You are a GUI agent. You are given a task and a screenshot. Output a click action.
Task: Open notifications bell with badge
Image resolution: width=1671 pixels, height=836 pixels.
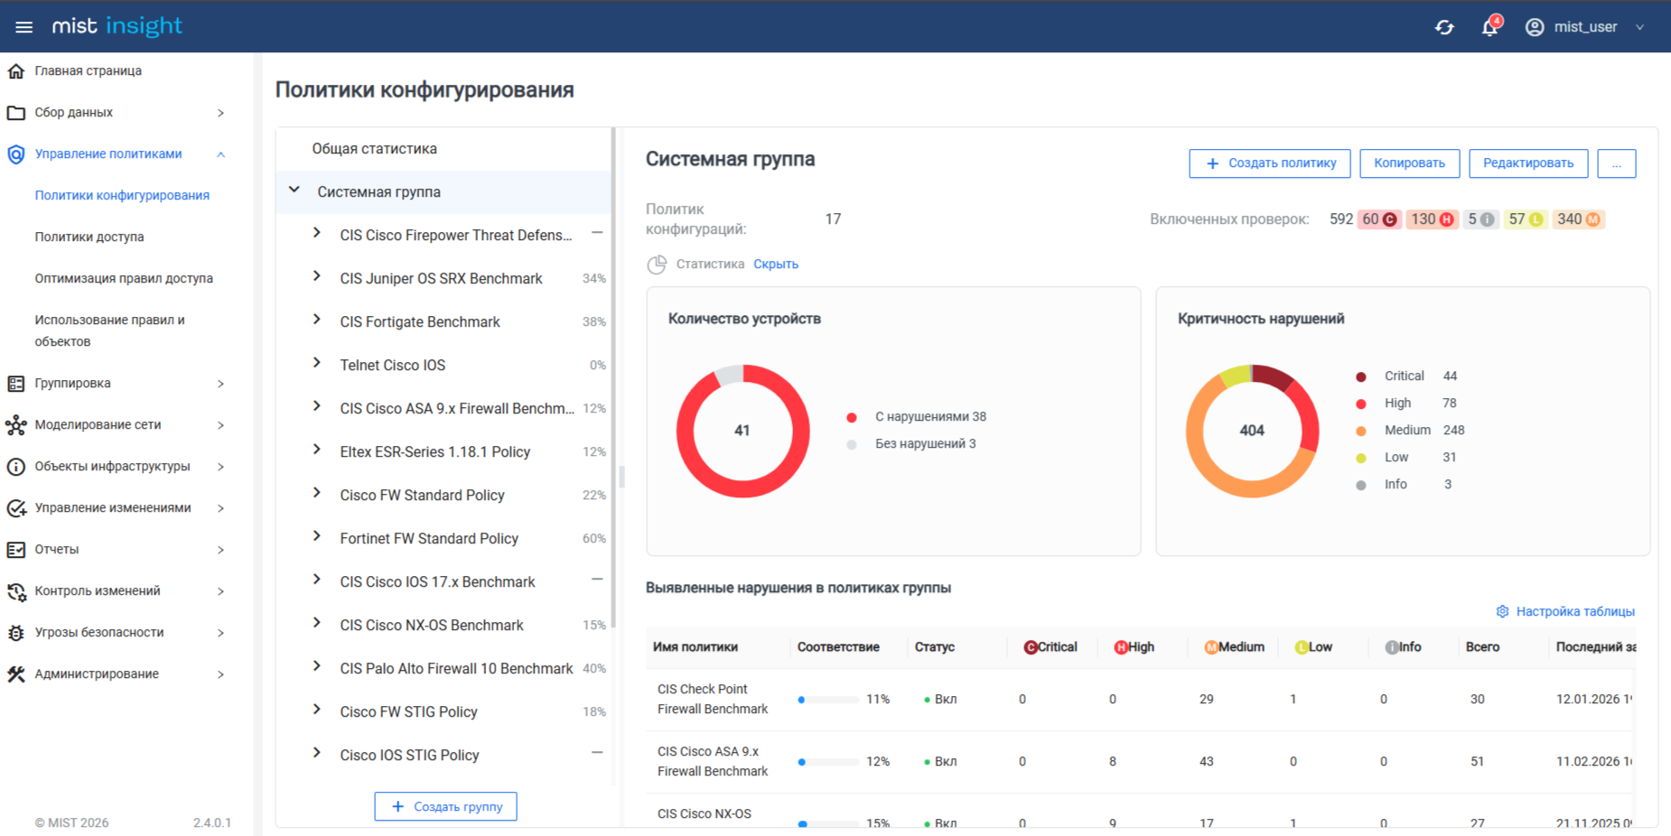pyautogui.click(x=1489, y=27)
